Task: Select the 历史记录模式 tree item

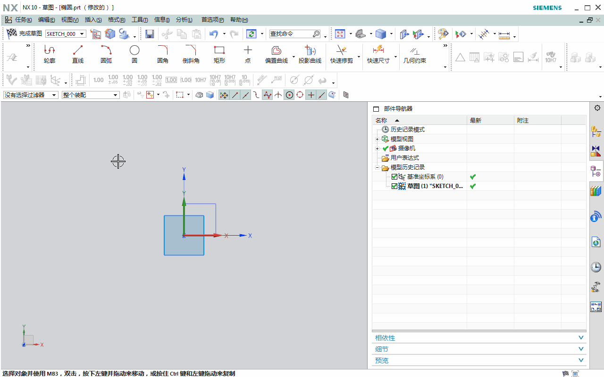Action: [x=408, y=130]
